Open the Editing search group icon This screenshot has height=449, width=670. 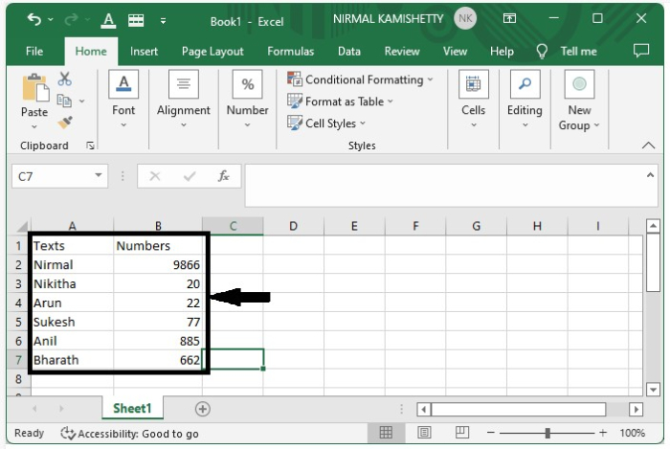(x=524, y=84)
